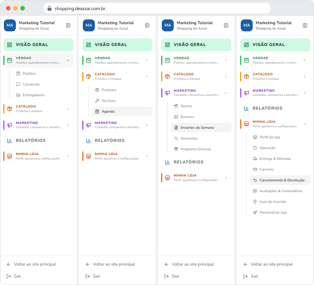The height and width of the screenshot is (285, 314).
Task: Open the highlighted Agenda menu item
Action: pos(122,111)
